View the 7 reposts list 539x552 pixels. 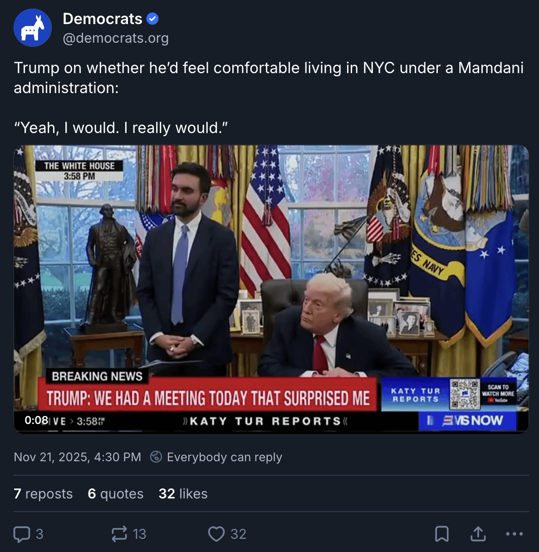click(x=43, y=493)
